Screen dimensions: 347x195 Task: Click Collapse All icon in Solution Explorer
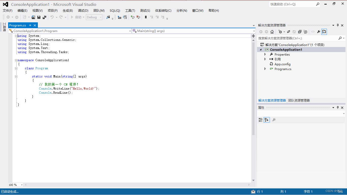[300, 32]
